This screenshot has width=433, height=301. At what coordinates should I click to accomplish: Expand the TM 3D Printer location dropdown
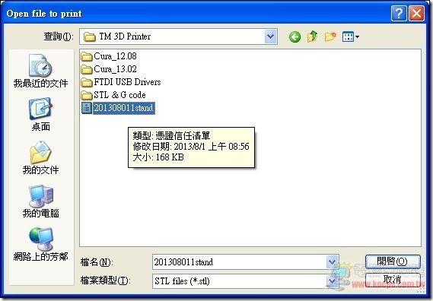click(x=271, y=36)
